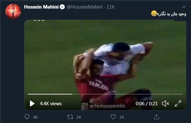Open Hosseini Mahini profile avatar
Screen dimensions: 191x123
pyautogui.click(x=13, y=12)
